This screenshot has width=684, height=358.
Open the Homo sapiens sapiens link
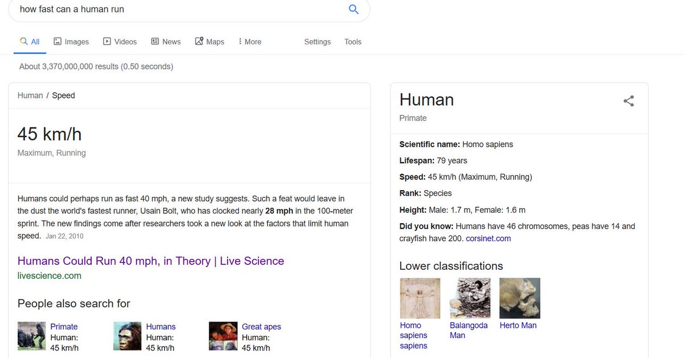414,336
